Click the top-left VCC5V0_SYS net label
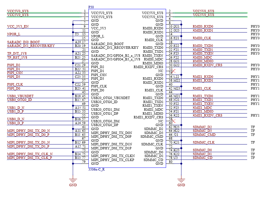The width and height of the screenshot is (272, 200). (18, 11)
